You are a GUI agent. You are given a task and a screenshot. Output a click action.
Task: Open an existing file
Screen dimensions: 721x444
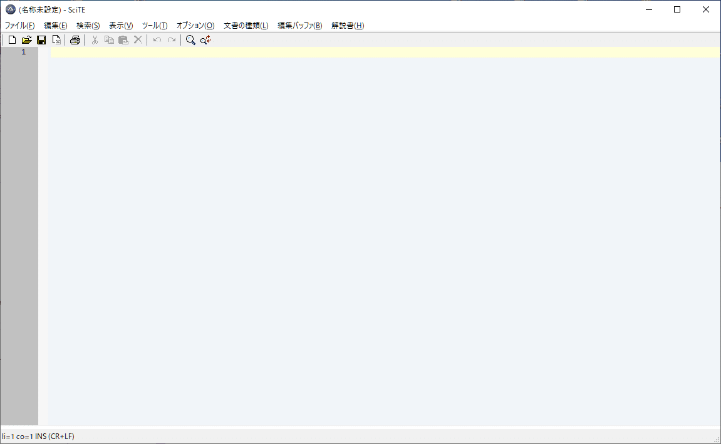(26, 39)
